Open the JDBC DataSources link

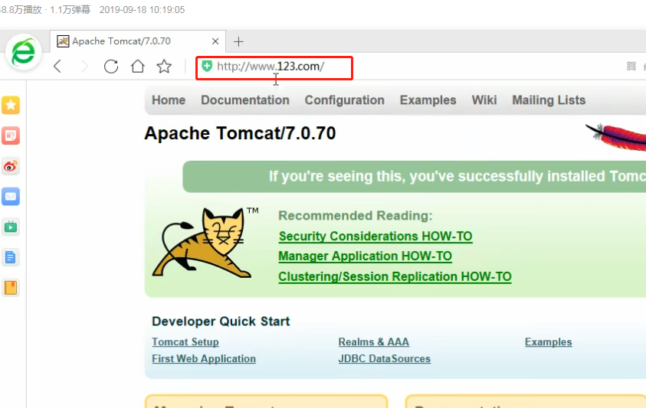385,359
